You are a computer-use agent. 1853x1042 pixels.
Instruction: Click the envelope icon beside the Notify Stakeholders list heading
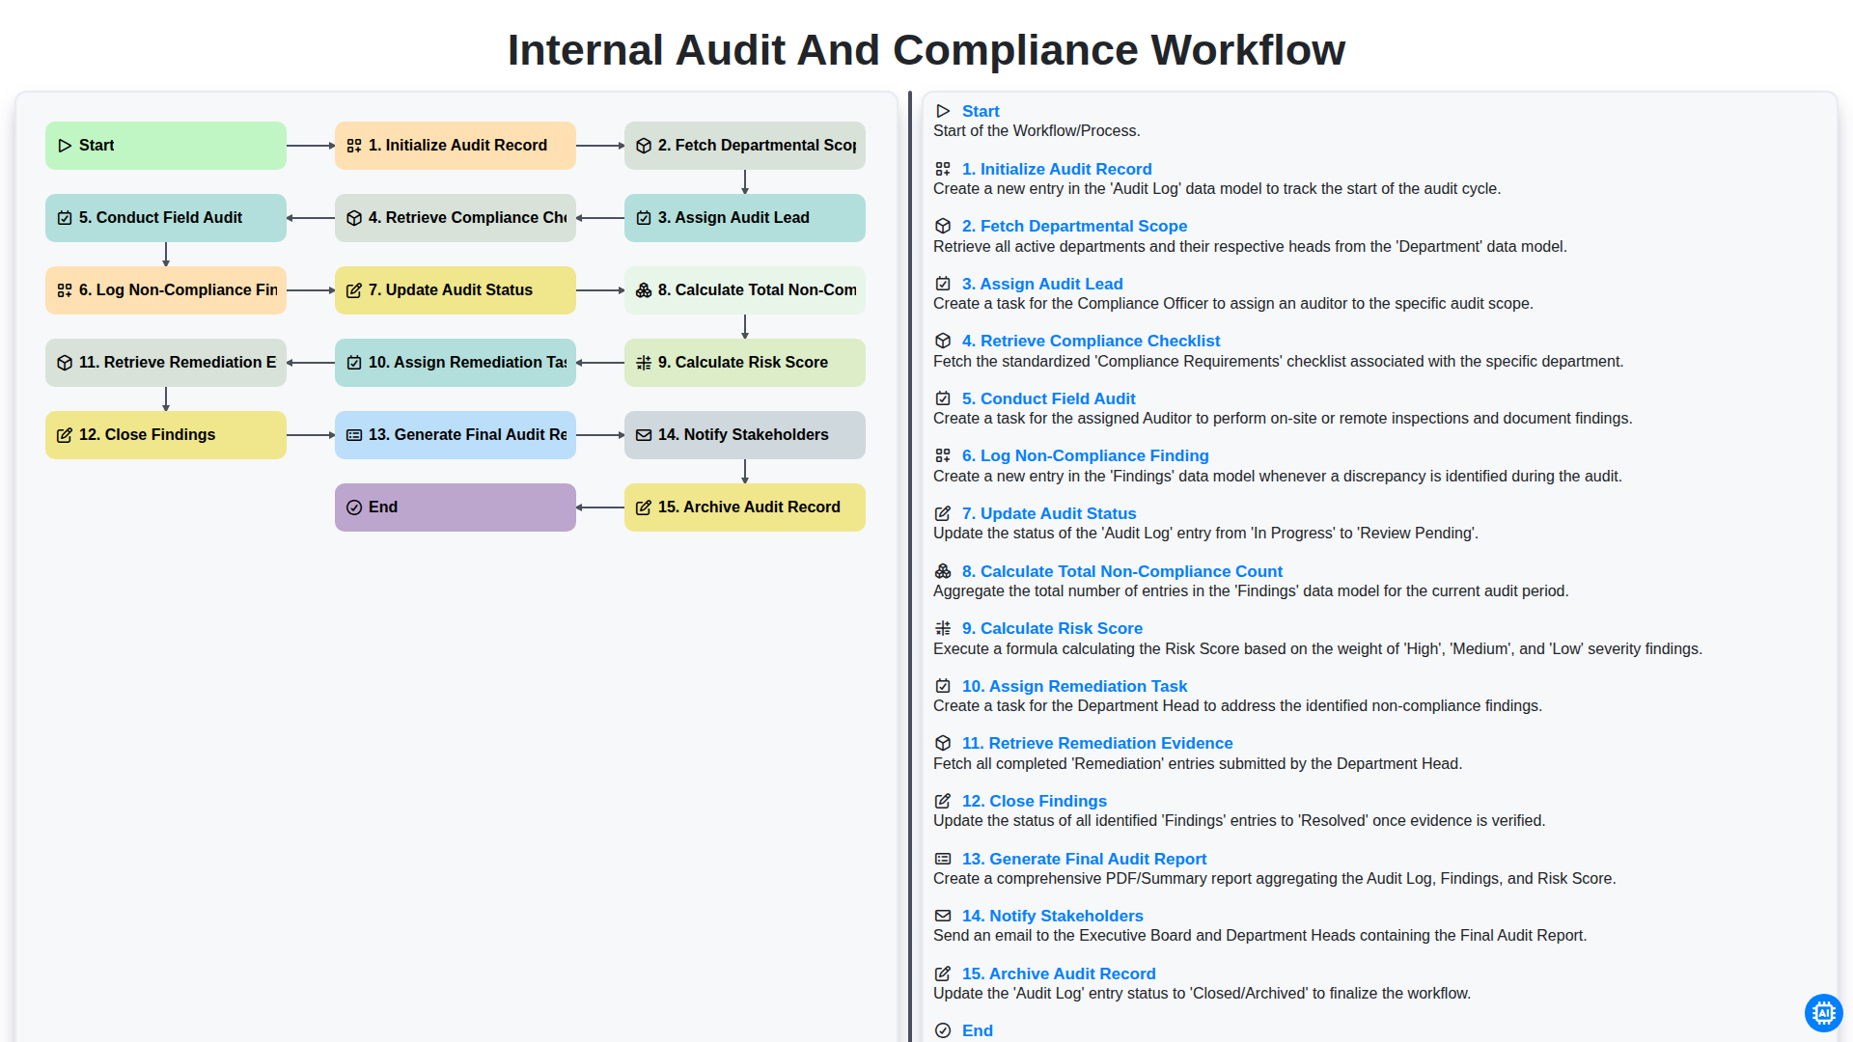[x=943, y=916]
